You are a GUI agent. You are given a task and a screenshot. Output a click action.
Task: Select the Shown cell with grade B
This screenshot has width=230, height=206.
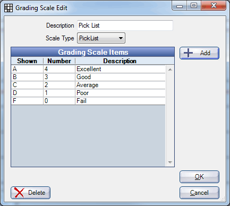click(27, 77)
